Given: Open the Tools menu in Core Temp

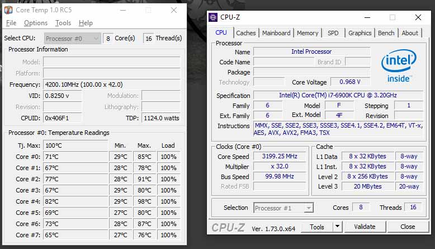Looking at the screenshot, I should (x=63, y=23).
